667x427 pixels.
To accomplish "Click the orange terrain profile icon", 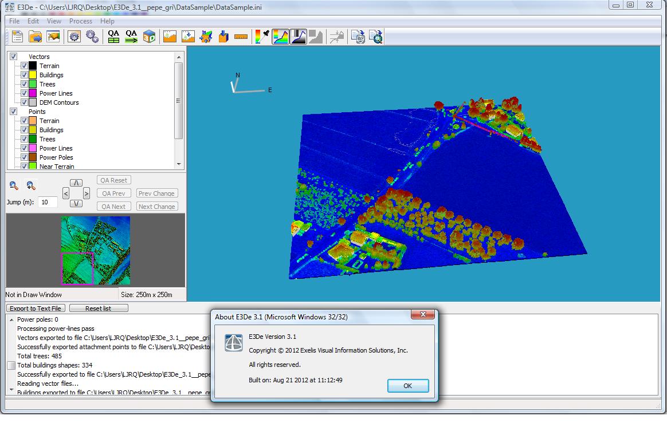I will tap(170, 37).
